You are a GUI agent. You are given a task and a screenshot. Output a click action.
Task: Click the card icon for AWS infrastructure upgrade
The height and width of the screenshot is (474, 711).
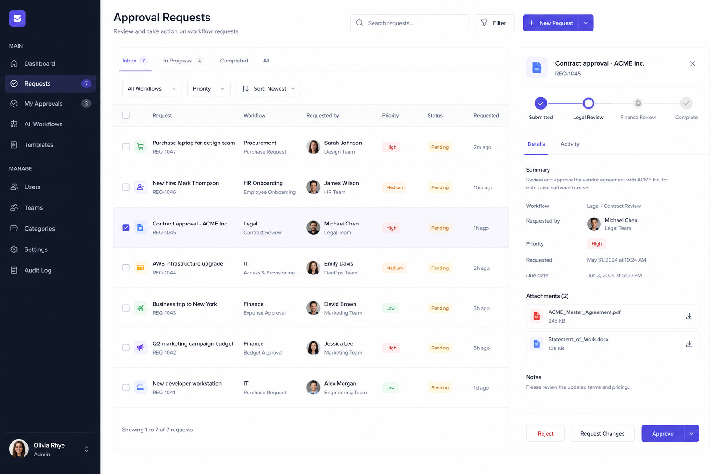(140, 268)
